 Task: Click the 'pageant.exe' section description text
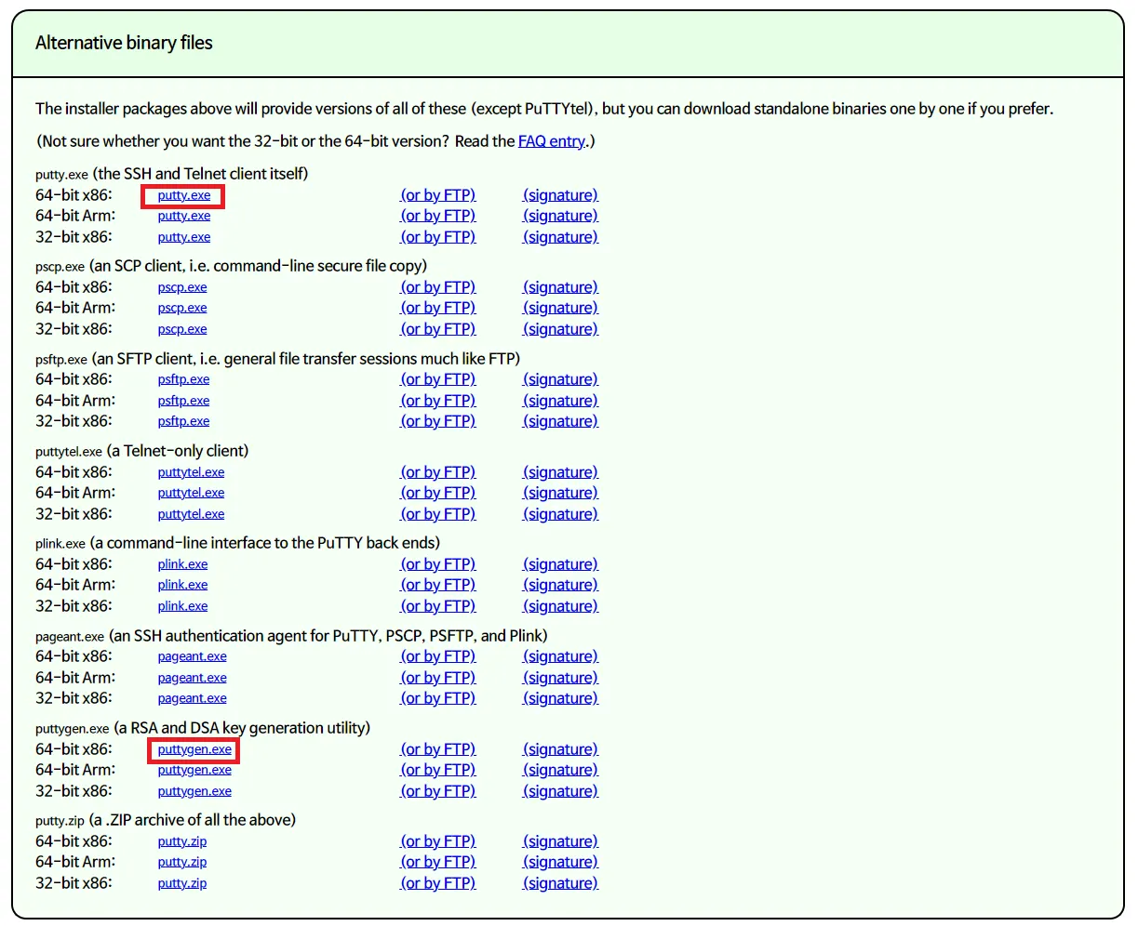click(x=291, y=636)
